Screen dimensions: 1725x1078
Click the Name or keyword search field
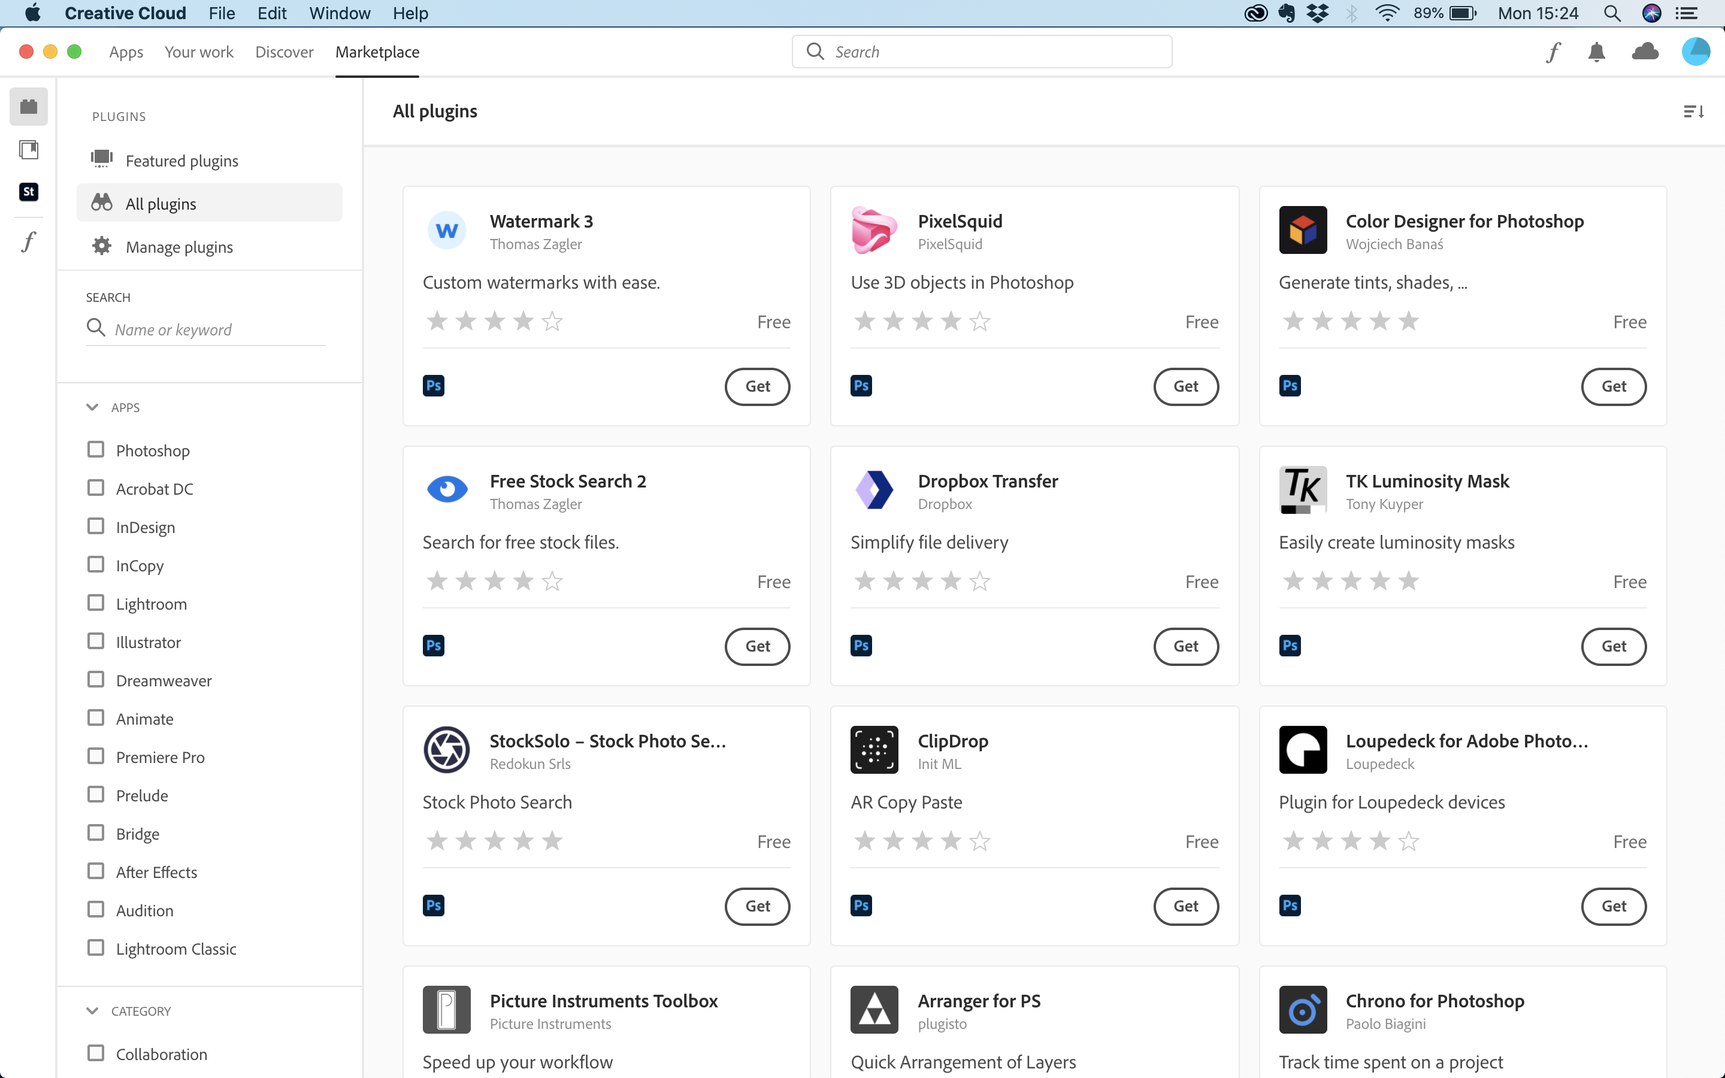pyautogui.click(x=214, y=329)
